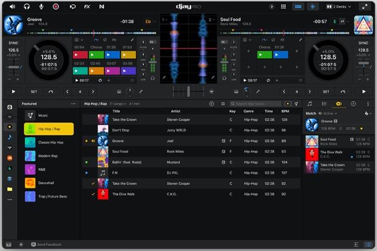The width and height of the screenshot is (377, 251).
Task: Select the Ballin' (feat. Roddy) track row
Action: (191, 162)
